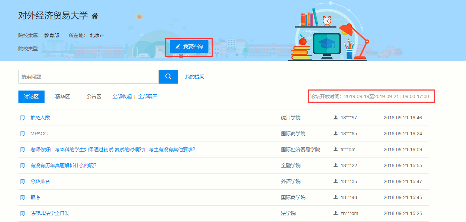This screenshot has width=466, height=222.
Task: Switch to the 公告区 tab
Action: point(94,96)
